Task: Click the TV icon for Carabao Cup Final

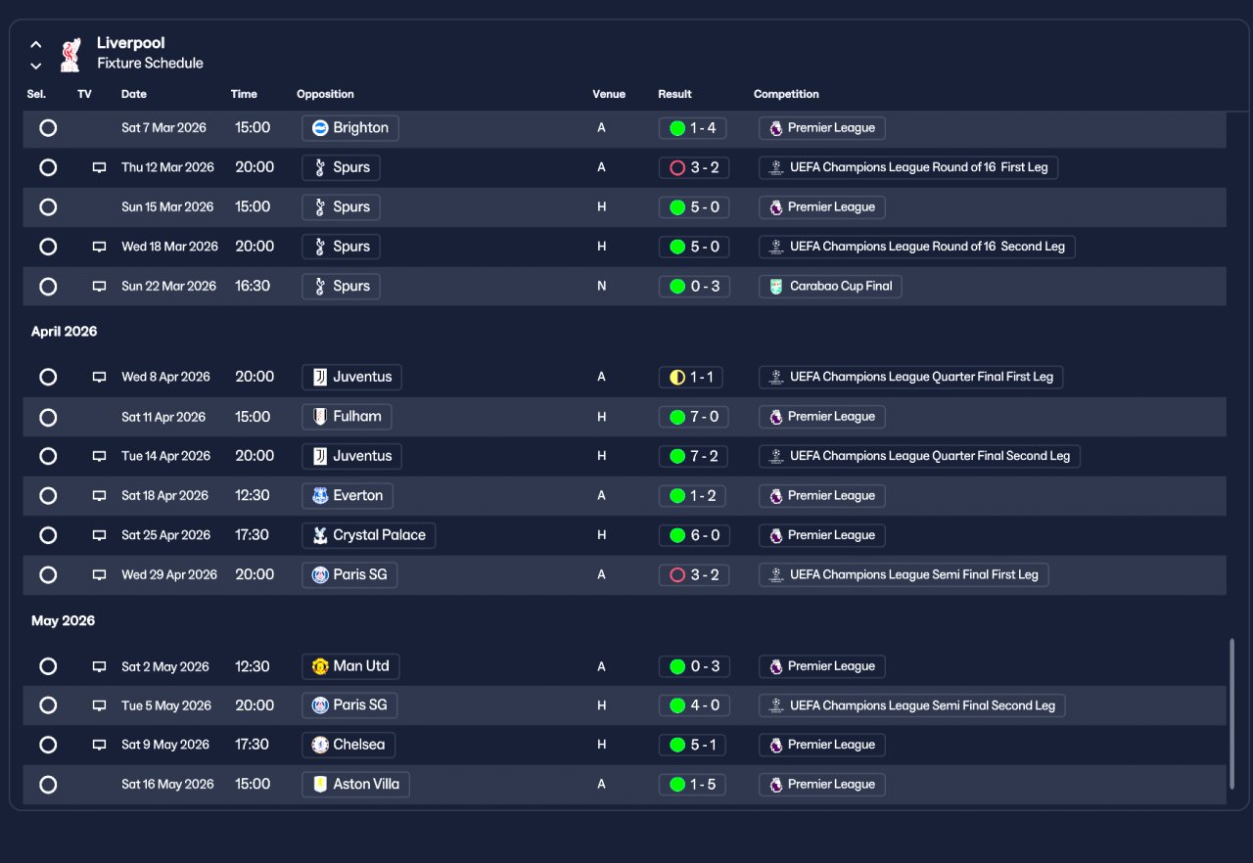Action: coord(99,287)
